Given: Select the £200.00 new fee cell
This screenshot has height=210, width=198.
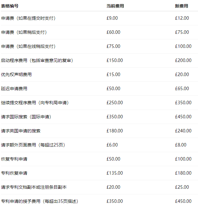Looking at the screenshot, I should click(183, 60).
